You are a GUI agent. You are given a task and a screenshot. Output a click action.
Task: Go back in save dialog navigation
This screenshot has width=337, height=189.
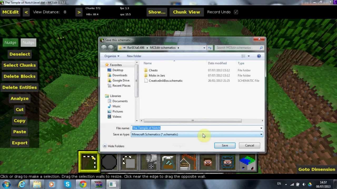pyautogui.click(x=104, y=48)
